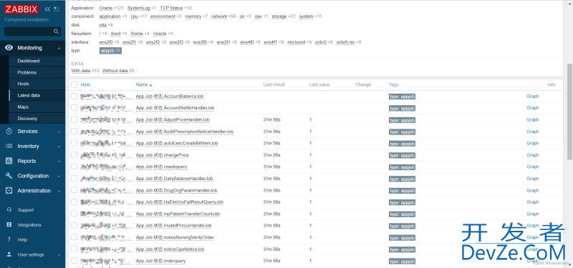Click the Support headset icon
The height and width of the screenshot is (268, 573).
9,210
